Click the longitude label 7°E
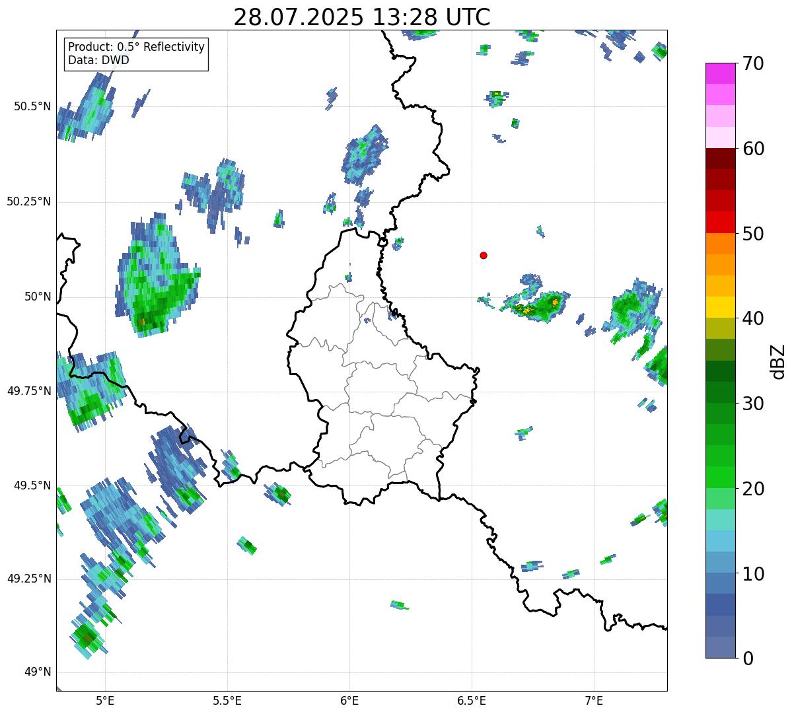Image resolution: width=794 pixels, height=714 pixels. [594, 701]
